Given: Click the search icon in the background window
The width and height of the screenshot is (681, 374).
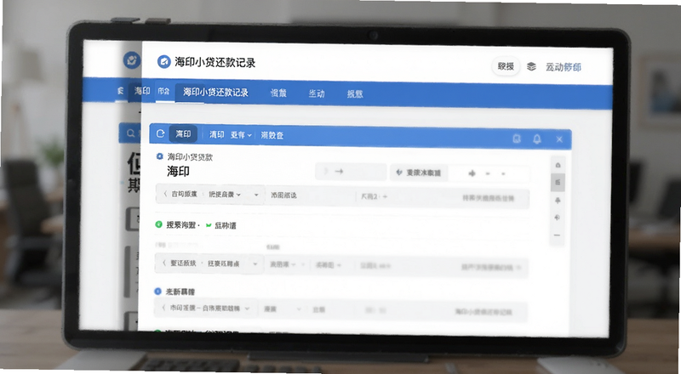Looking at the screenshot, I should point(131,133).
